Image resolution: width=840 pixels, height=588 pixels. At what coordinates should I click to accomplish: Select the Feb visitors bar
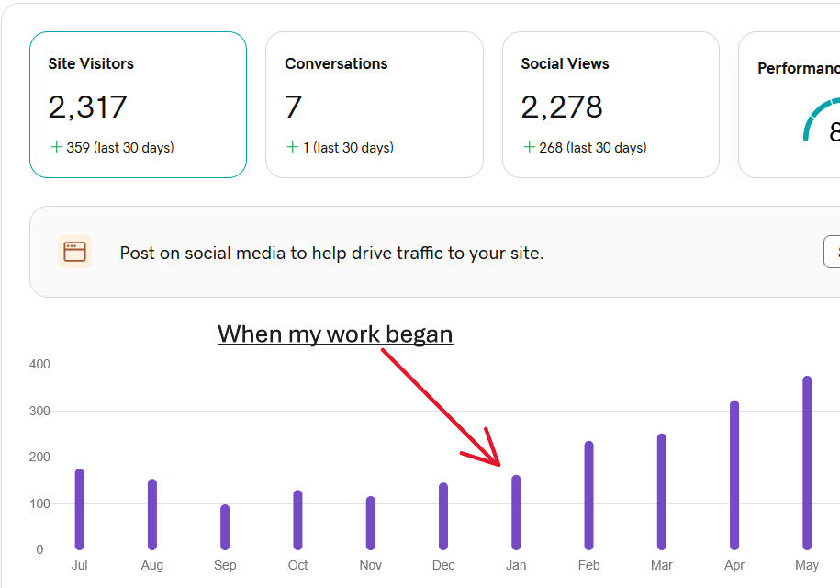(x=588, y=495)
